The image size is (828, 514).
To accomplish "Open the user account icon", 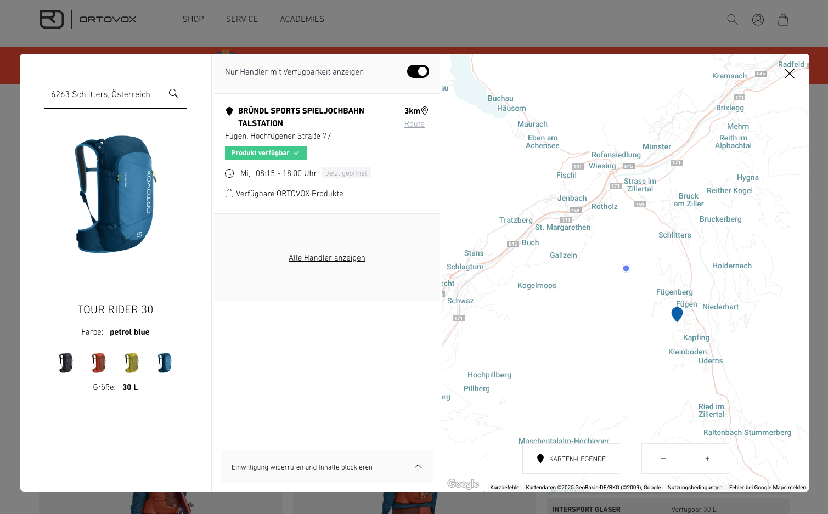I will tap(758, 20).
